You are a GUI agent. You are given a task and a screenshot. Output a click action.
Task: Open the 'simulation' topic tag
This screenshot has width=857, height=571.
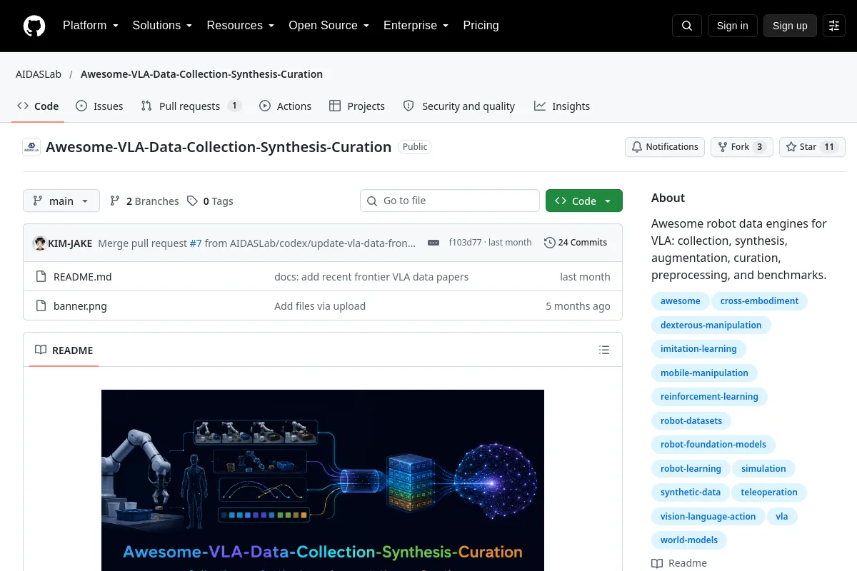pos(763,468)
